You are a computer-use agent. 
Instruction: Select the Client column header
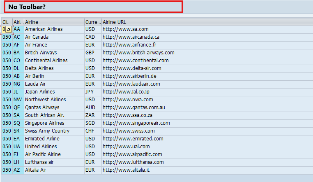[7, 22]
